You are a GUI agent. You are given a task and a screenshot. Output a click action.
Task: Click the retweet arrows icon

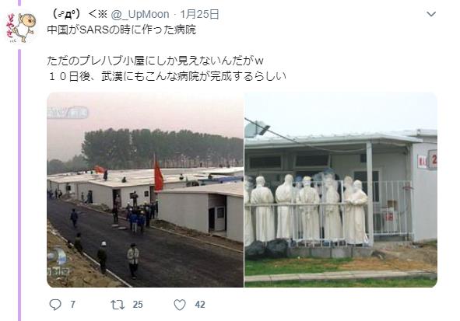pyautogui.click(x=118, y=305)
